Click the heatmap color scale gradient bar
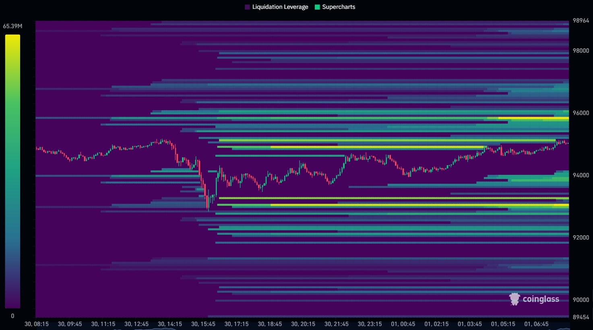 coord(12,171)
